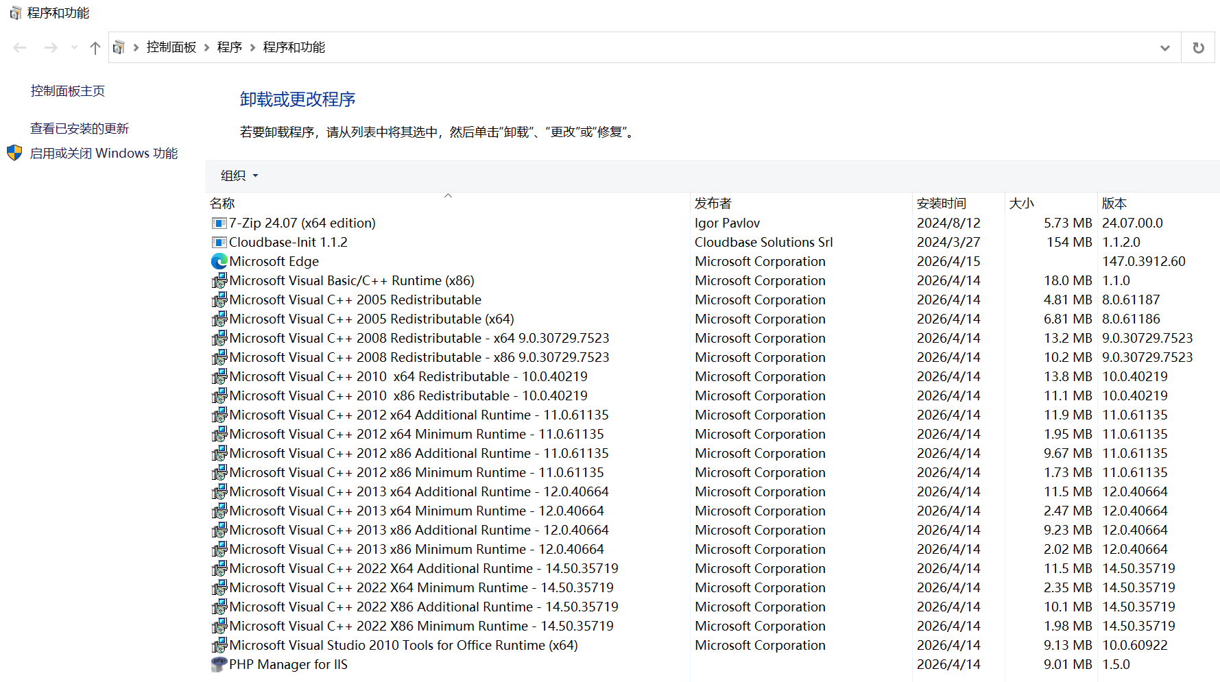This screenshot has height=682, width=1220.
Task: Click the 8.0.61187 version cell
Action: tap(1131, 300)
